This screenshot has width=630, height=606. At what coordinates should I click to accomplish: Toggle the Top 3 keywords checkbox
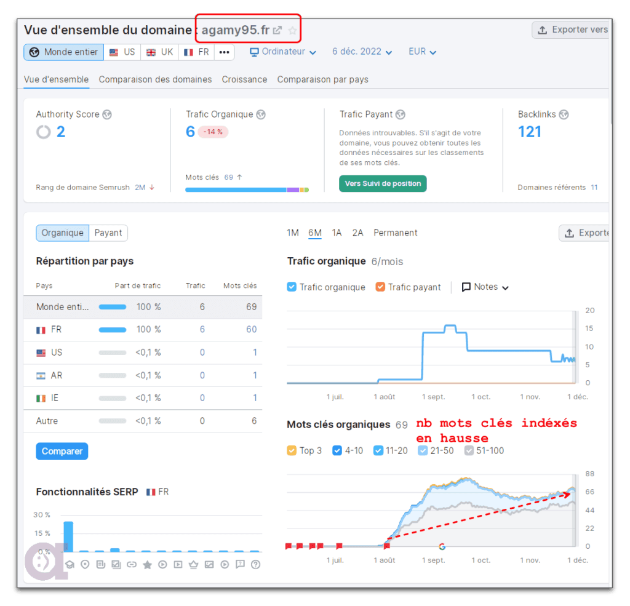(292, 451)
